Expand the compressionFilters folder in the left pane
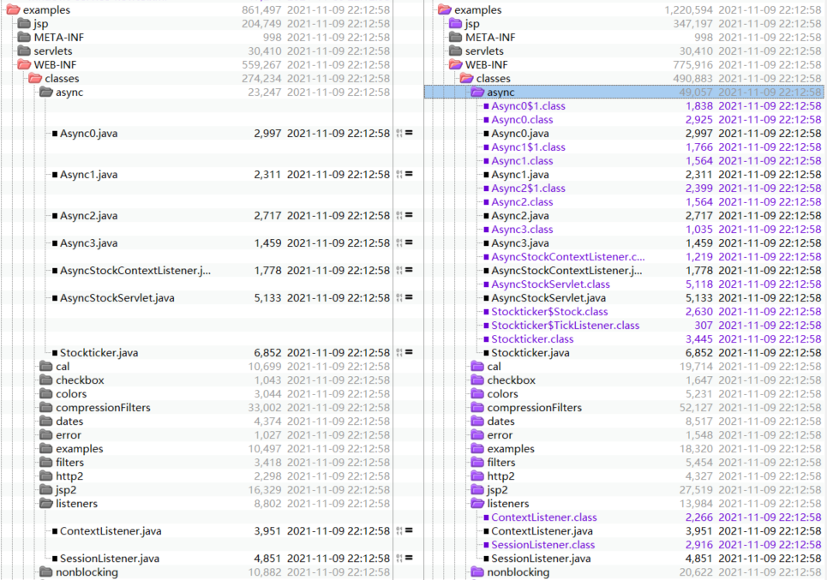Screen dimensions: 827x580 click(x=46, y=408)
